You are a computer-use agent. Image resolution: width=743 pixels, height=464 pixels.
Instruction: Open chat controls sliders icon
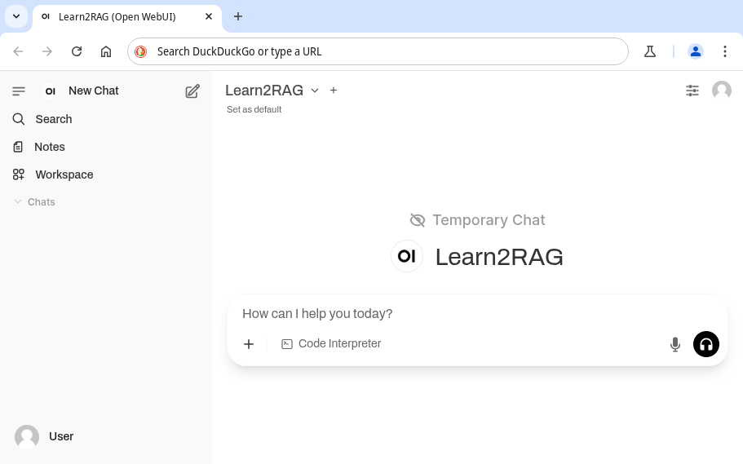click(x=692, y=91)
